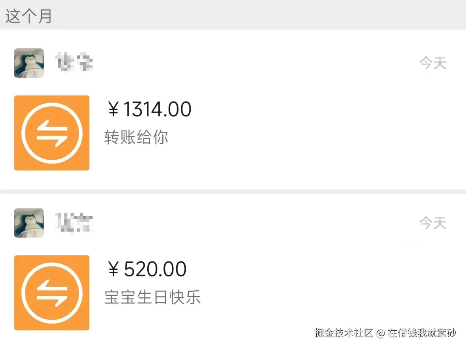
Task: Open the transfer arrows symbol inside the second orange square
Action: pos(52,293)
